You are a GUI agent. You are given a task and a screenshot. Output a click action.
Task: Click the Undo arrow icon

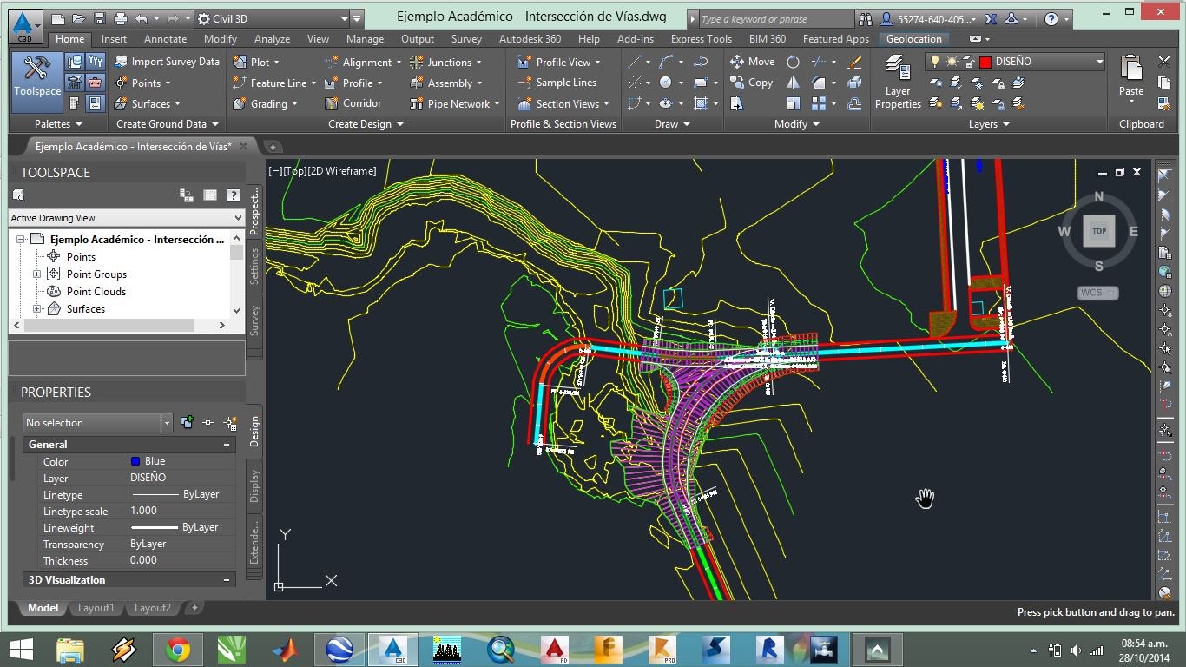click(142, 18)
